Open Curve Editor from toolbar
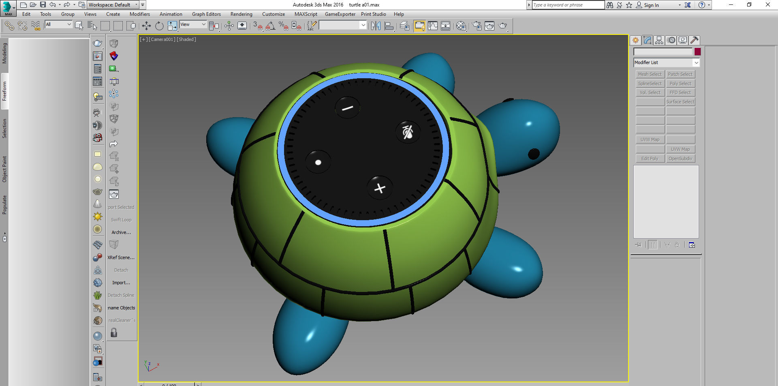Screen dimensions: 778x386 [433, 26]
